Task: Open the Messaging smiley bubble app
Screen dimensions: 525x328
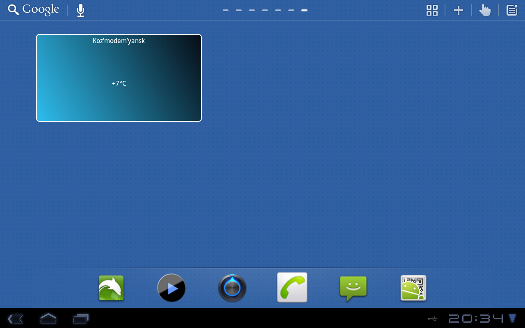Action: 353,288
